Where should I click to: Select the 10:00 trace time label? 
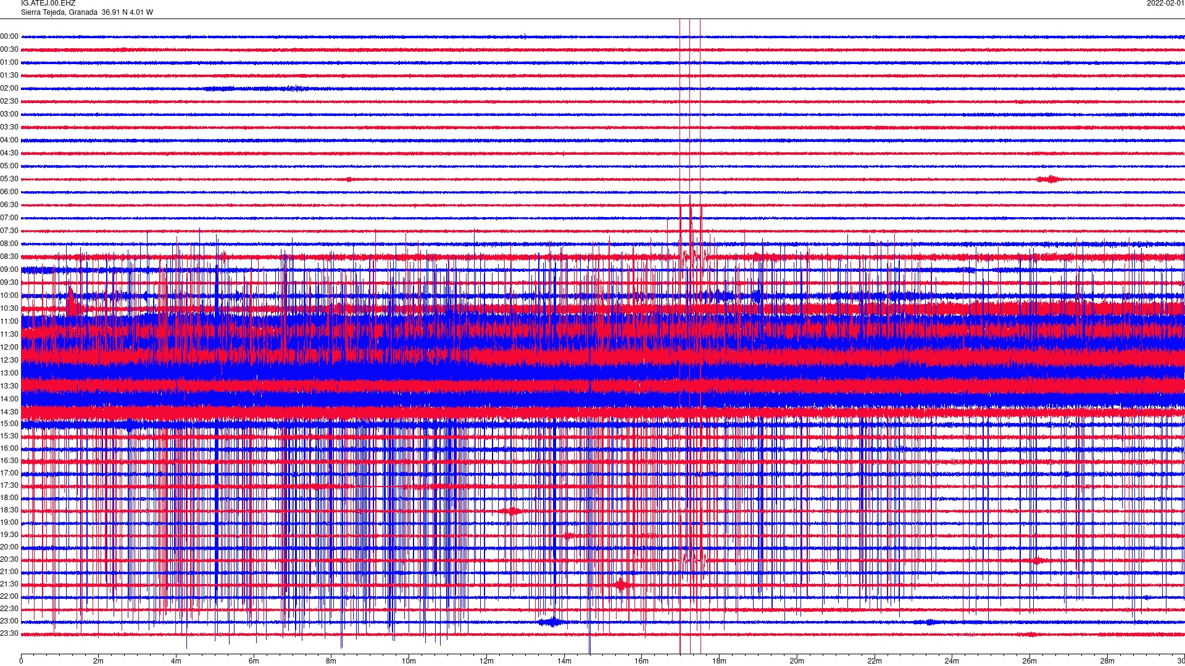(9, 296)
